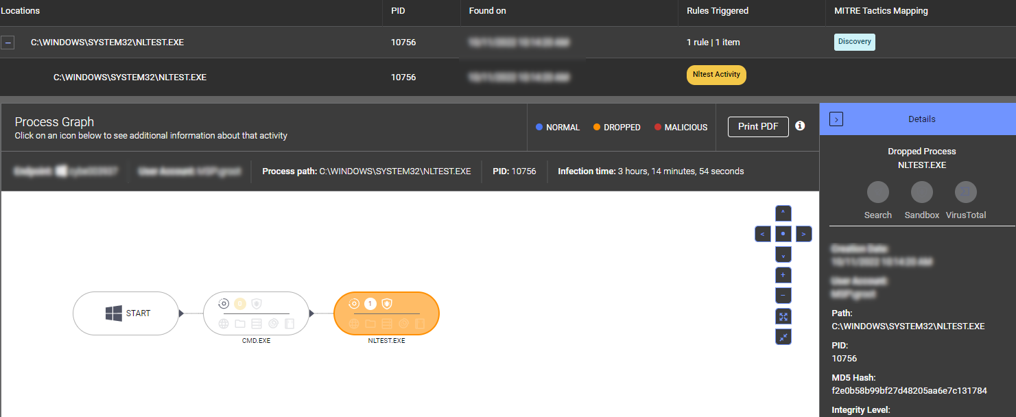The image size is (1016, 417).
Task: Click CMD.EXE malware shield icon
Action: click(256, 303)
